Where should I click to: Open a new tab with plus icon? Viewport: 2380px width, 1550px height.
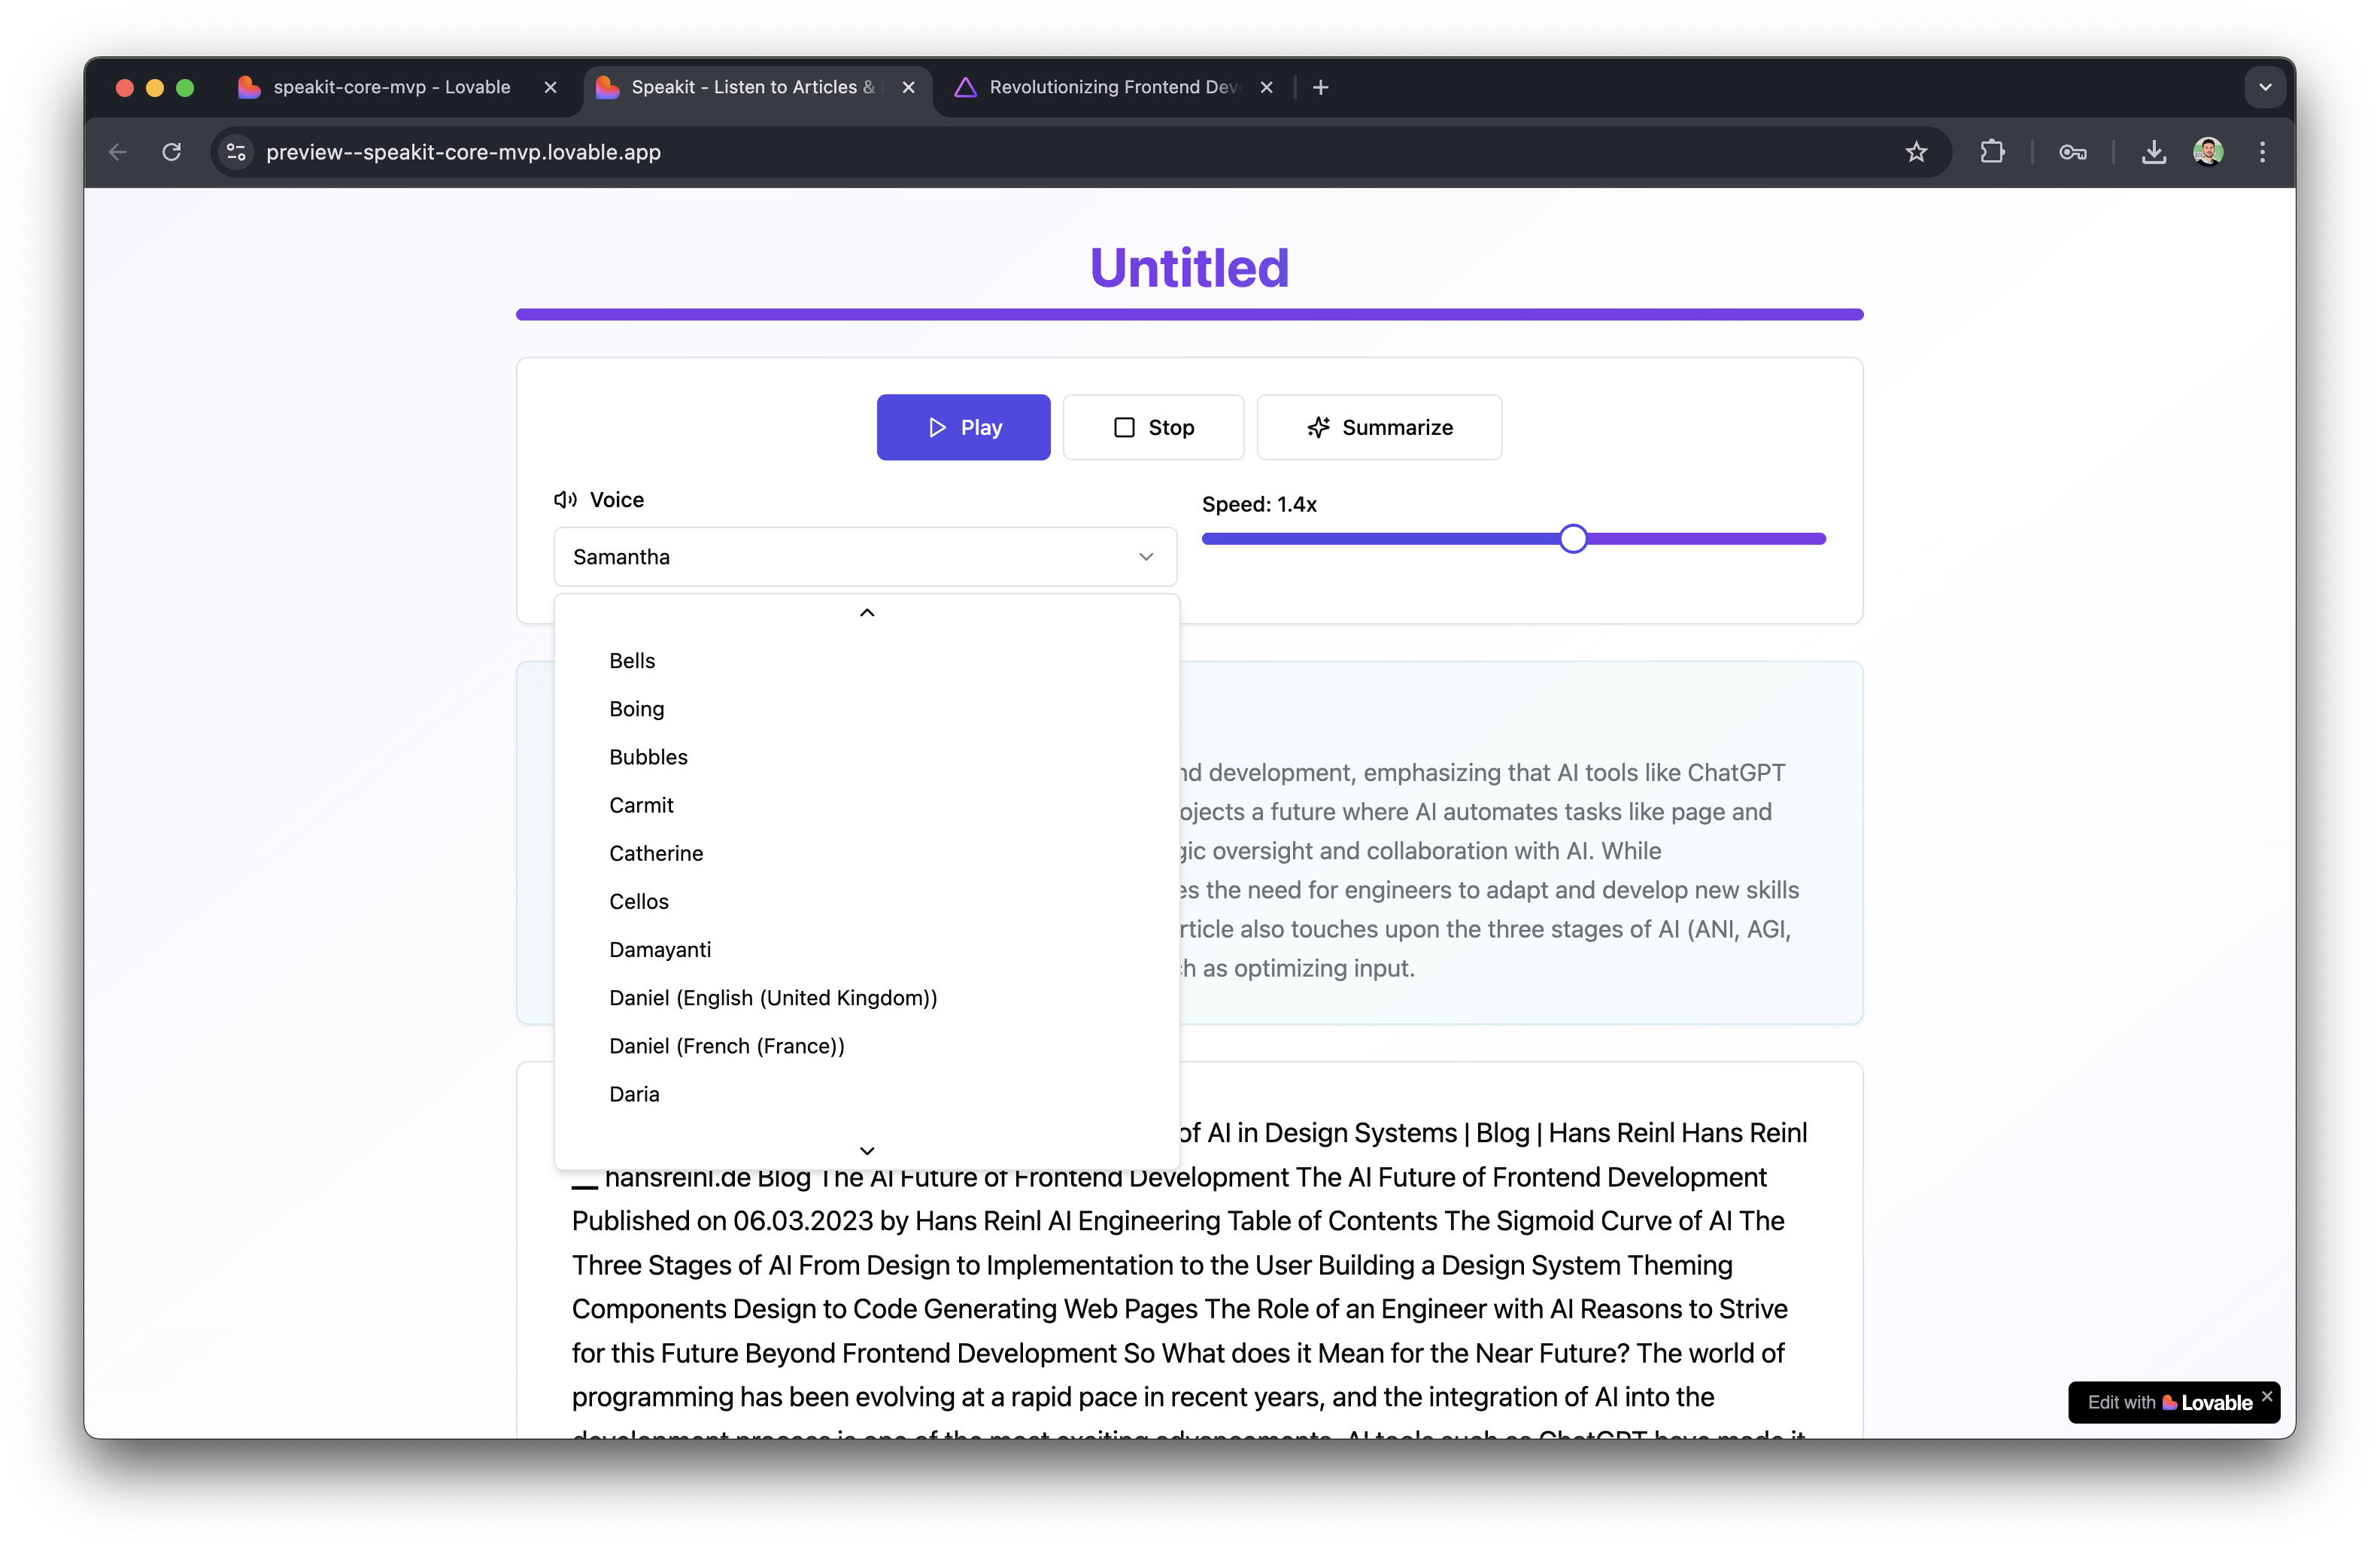coord(1320,88)
